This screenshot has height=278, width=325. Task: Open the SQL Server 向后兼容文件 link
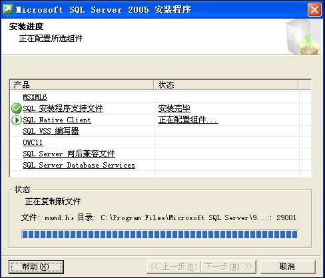69,154
